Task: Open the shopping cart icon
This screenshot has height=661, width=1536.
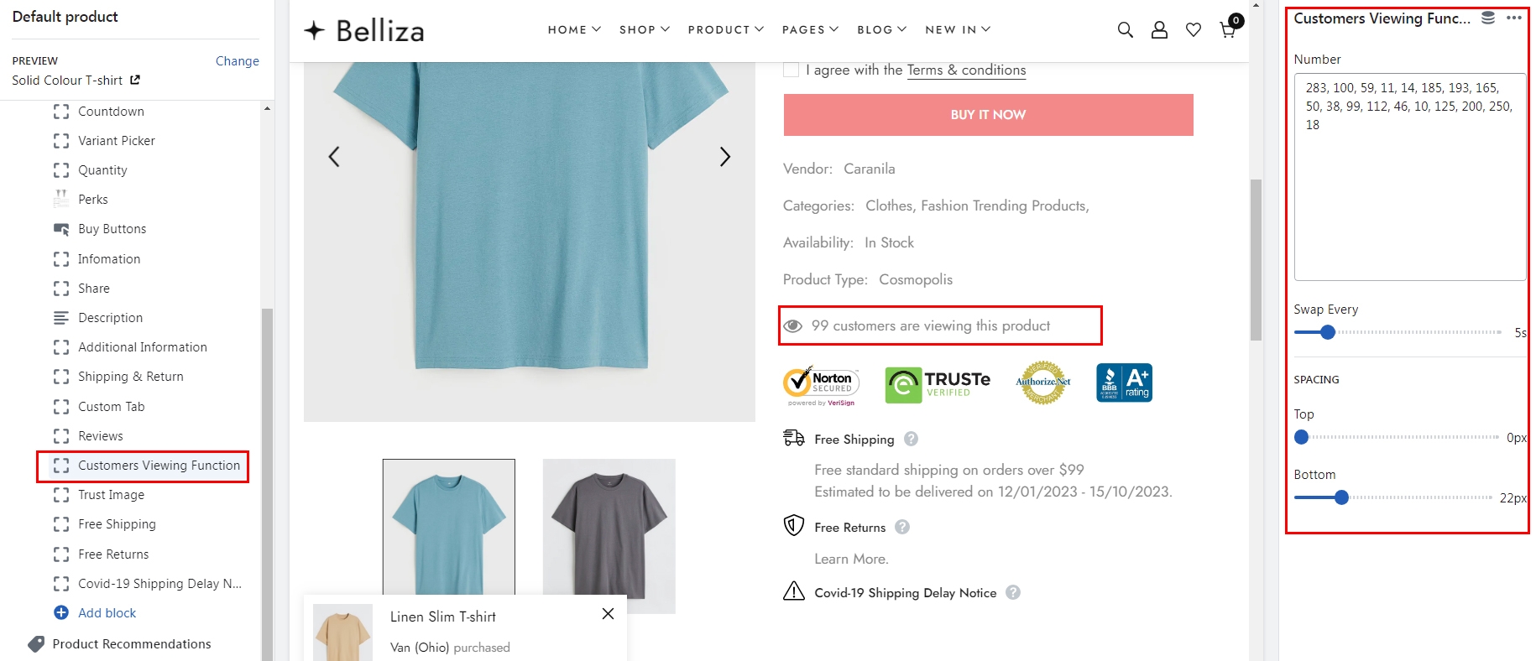Action: point(1227,30)
